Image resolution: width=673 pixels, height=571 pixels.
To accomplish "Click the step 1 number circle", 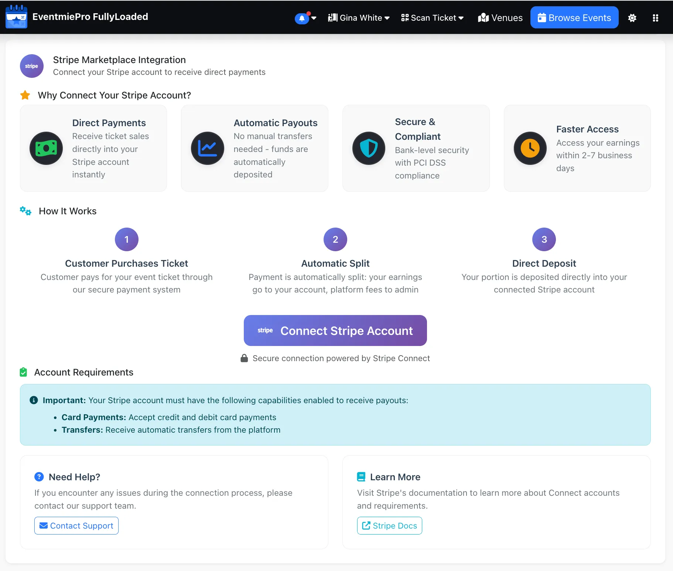I will 127,239.
